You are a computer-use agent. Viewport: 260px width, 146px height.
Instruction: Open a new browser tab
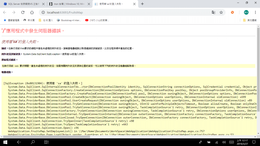click(142, 4)
